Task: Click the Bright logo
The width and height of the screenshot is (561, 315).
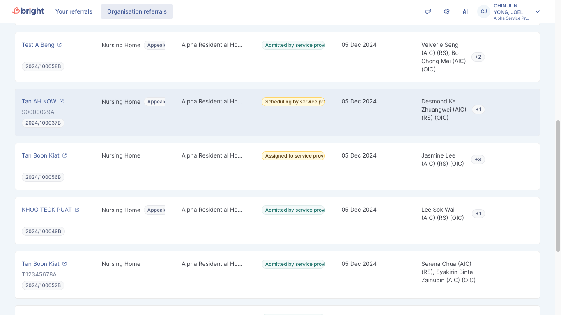Action: pyautogui.click(x=28, y=11)
